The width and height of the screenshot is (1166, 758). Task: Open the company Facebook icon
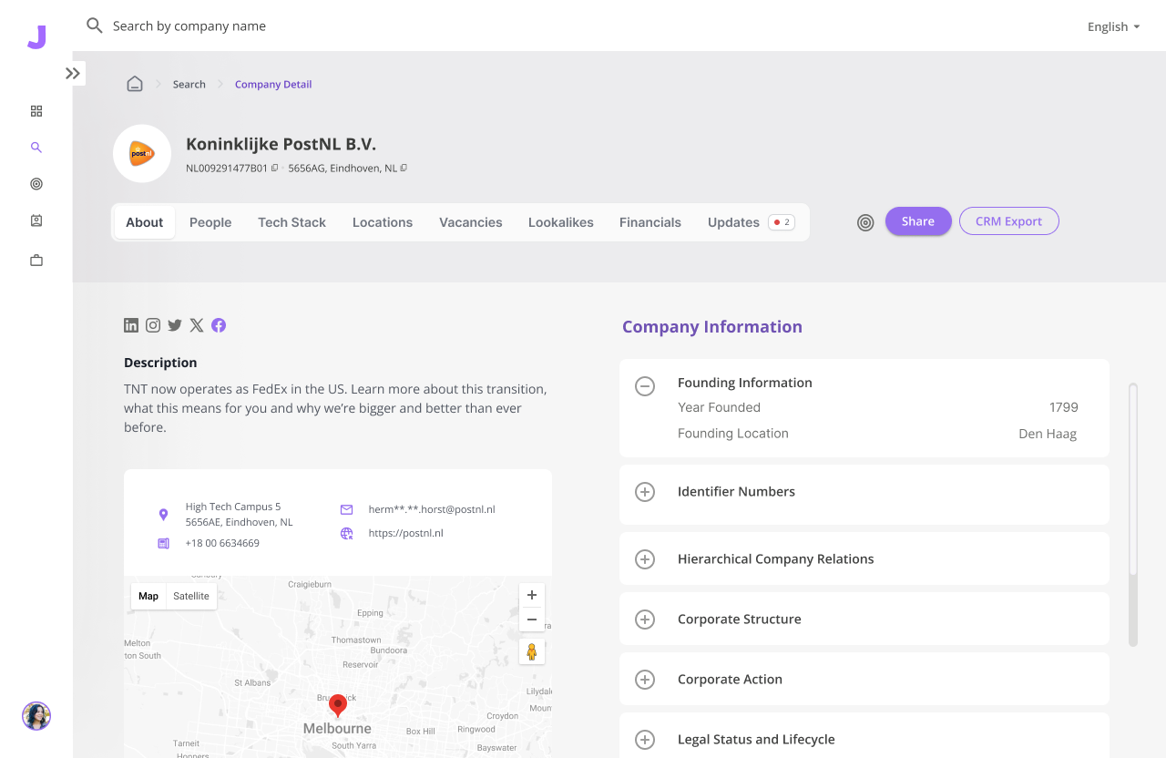[x=219, y=325]
